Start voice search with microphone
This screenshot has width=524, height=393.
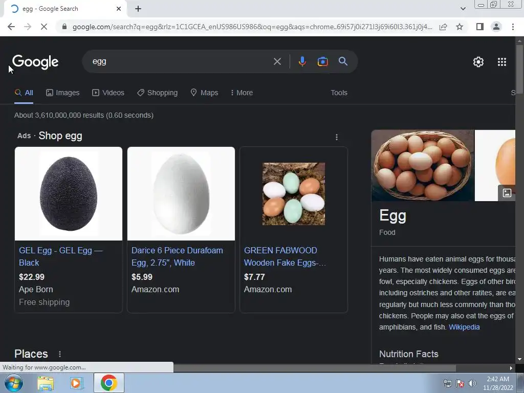(302, 61)
